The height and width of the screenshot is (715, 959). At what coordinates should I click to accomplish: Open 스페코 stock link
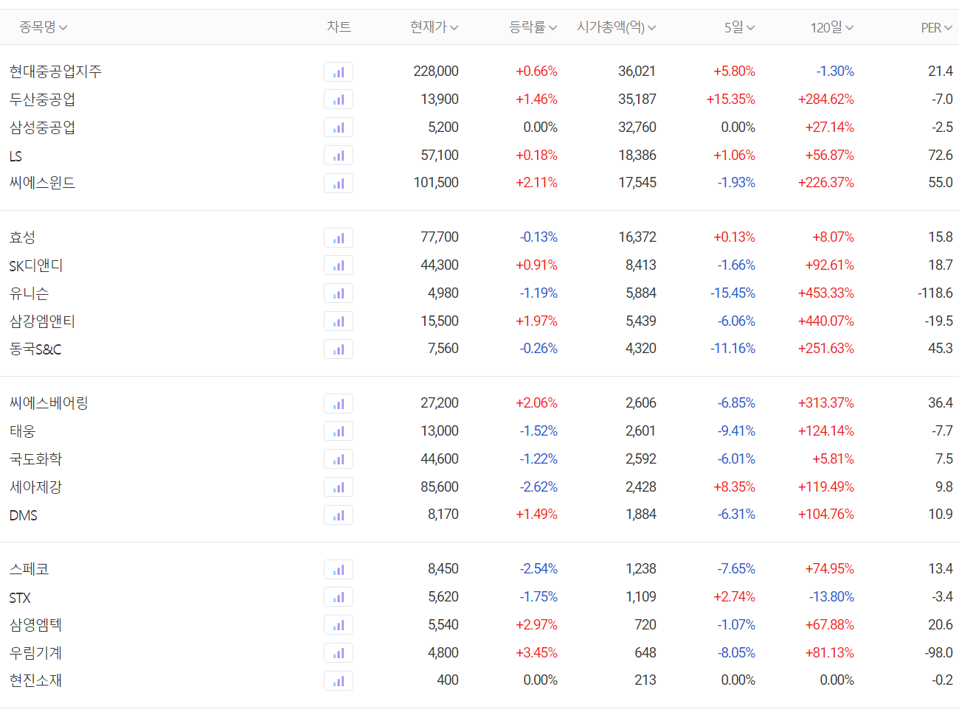[x=29, y=569]
